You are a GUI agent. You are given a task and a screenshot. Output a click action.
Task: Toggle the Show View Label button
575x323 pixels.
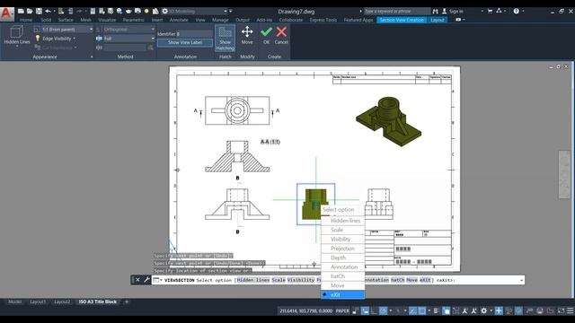[185, 42]
